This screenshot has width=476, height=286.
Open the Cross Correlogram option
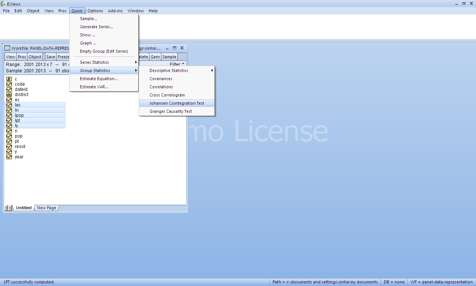[177, 95]
